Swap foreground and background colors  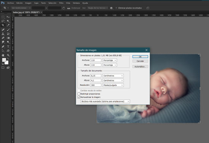coord(8,59)
